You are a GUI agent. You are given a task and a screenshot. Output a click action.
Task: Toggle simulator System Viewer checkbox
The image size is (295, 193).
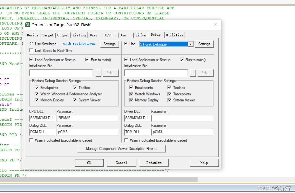tap(75, 100)
